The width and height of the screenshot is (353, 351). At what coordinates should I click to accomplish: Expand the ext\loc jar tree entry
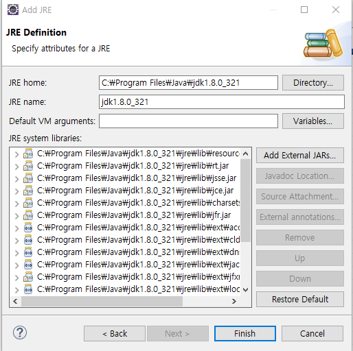click(16, 290)
